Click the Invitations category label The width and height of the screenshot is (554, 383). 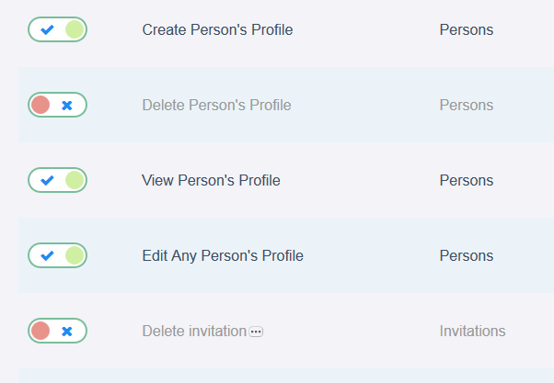(472, 331)
